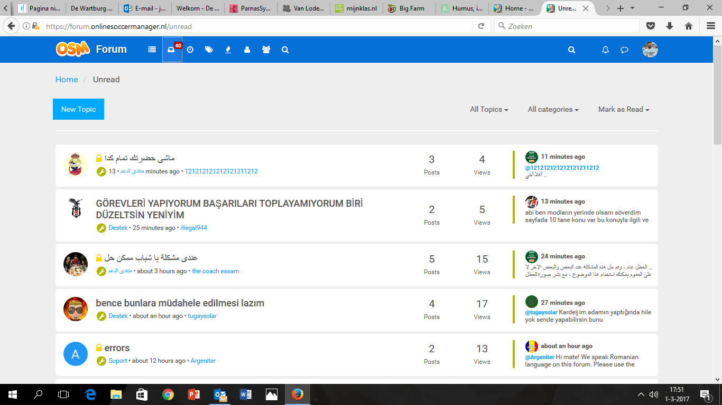Open the Mark as Read dropdown

pos(624,109)
